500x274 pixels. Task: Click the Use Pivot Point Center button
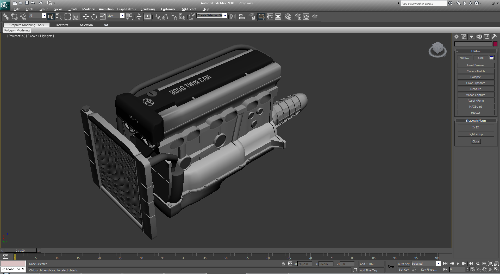(129, 17)
